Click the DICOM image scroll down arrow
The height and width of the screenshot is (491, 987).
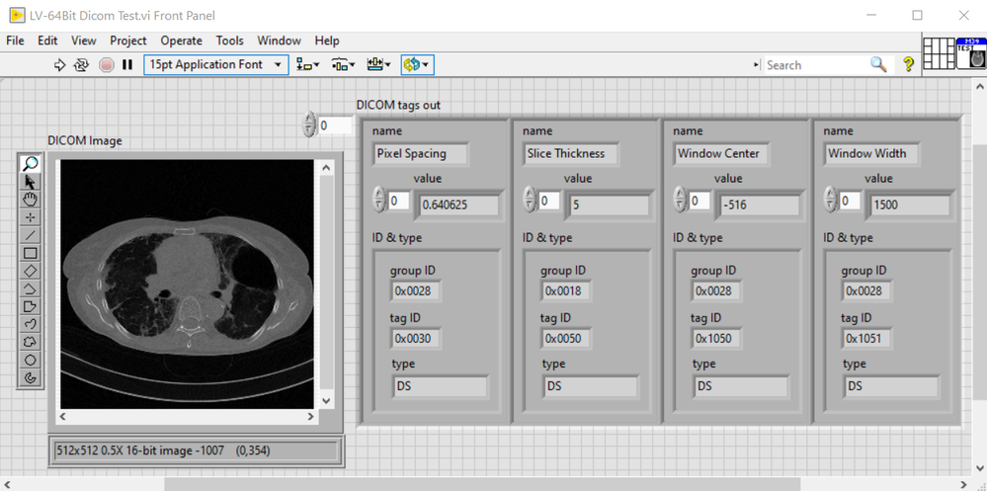[x=326, y=400]
